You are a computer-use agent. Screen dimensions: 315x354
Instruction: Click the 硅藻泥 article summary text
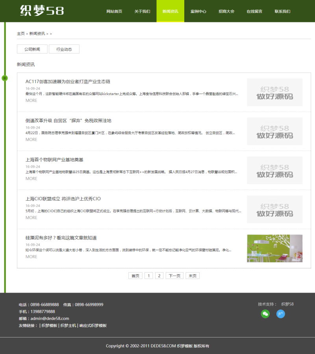click(x=128, y=250)
